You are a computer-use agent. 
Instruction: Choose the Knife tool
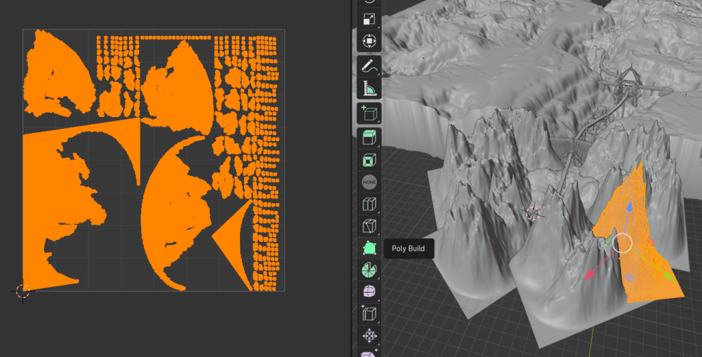(369, 226)
